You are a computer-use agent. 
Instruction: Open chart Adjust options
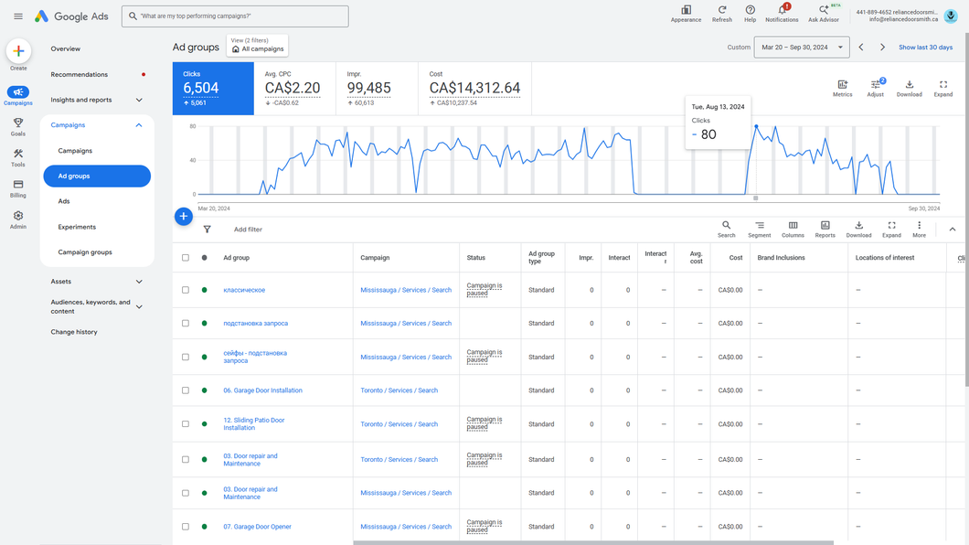876,89
